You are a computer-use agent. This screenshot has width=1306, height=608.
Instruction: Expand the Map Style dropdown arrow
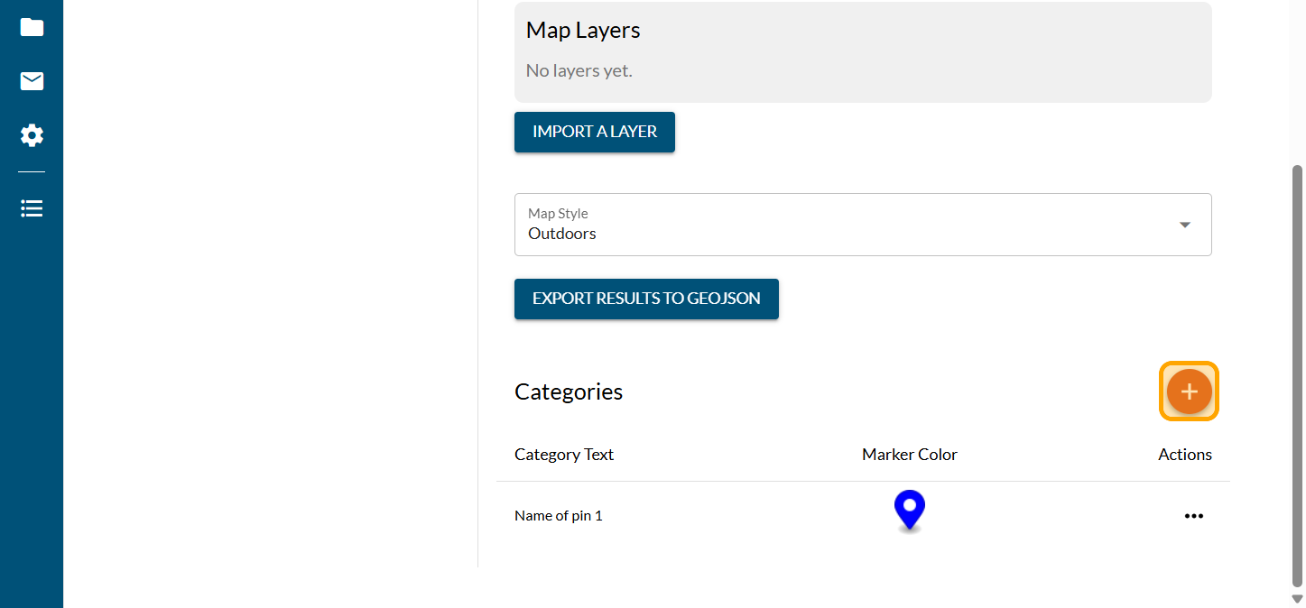(1185, 225)
